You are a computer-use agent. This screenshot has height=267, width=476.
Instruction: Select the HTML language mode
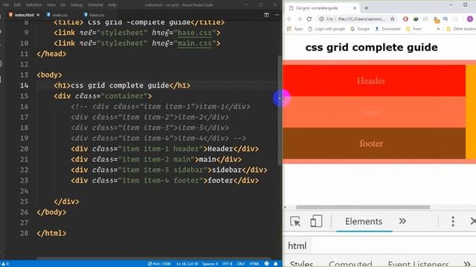[254, 264]
